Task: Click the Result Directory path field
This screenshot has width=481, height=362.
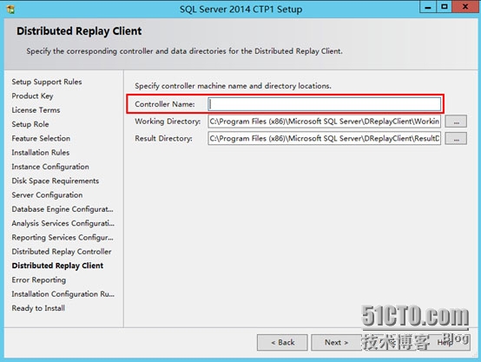Action: (325, 138)
